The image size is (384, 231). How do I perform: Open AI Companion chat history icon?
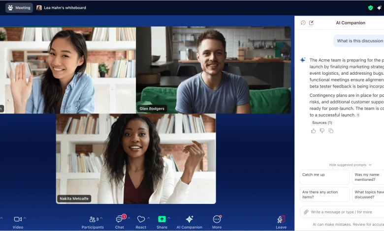(x=303, y=23)
